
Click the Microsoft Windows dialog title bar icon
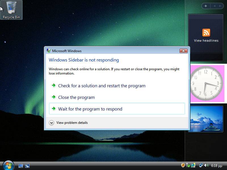point(48,51)
